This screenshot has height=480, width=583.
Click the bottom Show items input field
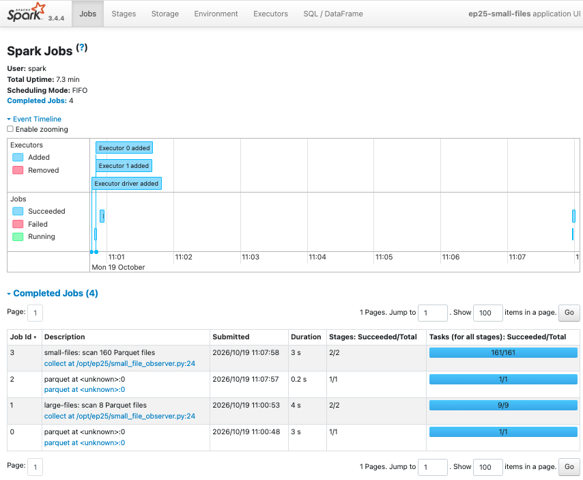(x=488, y=467)
